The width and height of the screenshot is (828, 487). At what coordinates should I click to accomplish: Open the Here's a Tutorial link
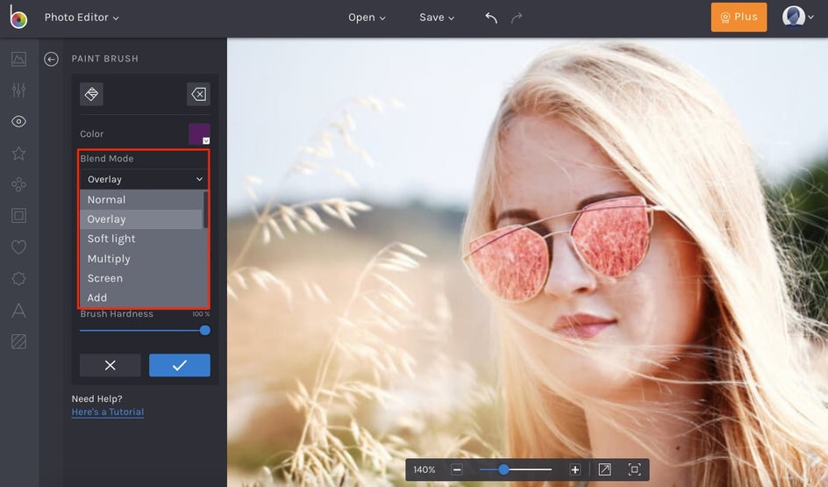pos(108,412)
